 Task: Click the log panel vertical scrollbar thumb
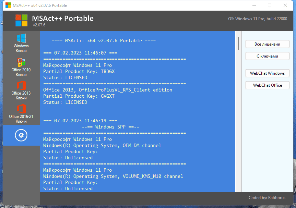point(238,44)
